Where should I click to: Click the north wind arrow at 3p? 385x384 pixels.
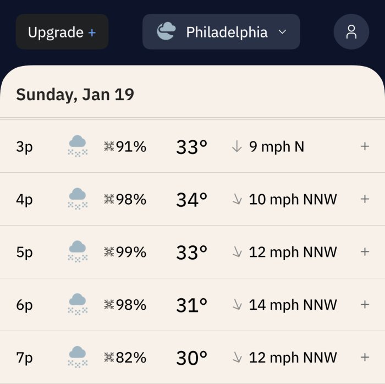click(x=237, y=146)
